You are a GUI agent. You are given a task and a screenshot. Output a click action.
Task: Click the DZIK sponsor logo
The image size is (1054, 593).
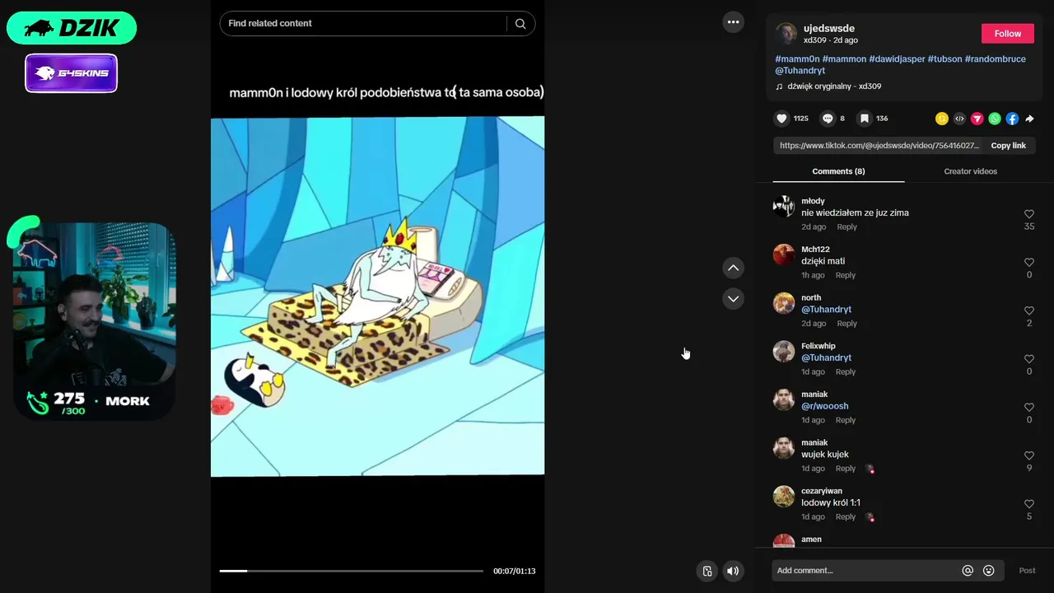[72, 28]
